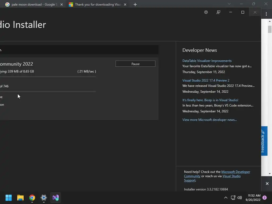This screenshot has width=272, height=204.
Task: Open a new browser tab
Action: (x=135, y=5)
